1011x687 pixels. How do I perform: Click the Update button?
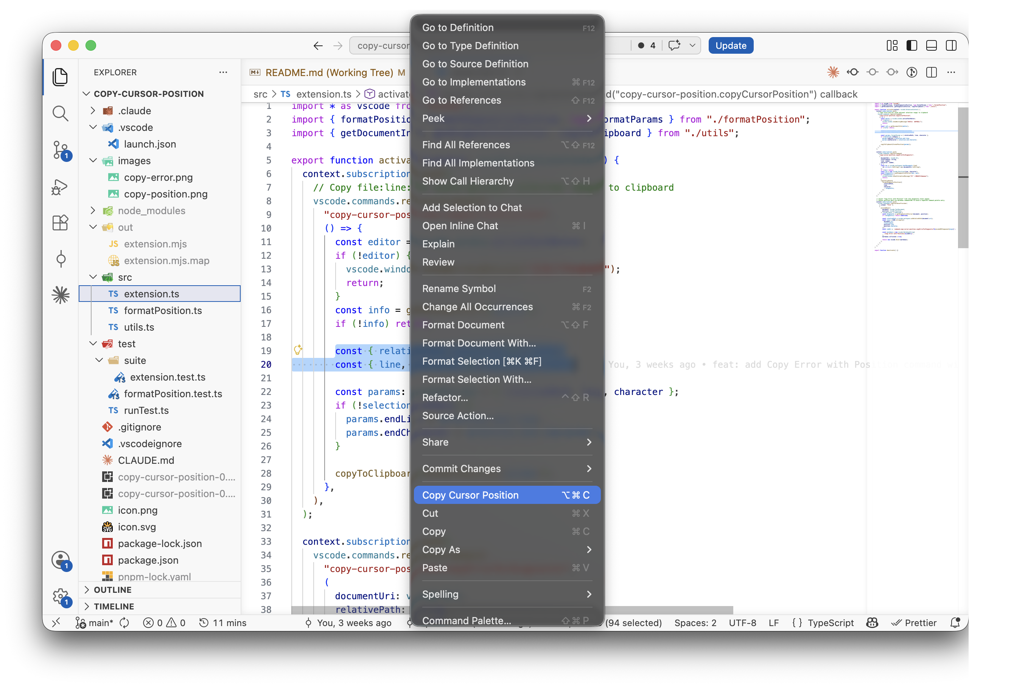pyautogui.click(x=730, y=46)
